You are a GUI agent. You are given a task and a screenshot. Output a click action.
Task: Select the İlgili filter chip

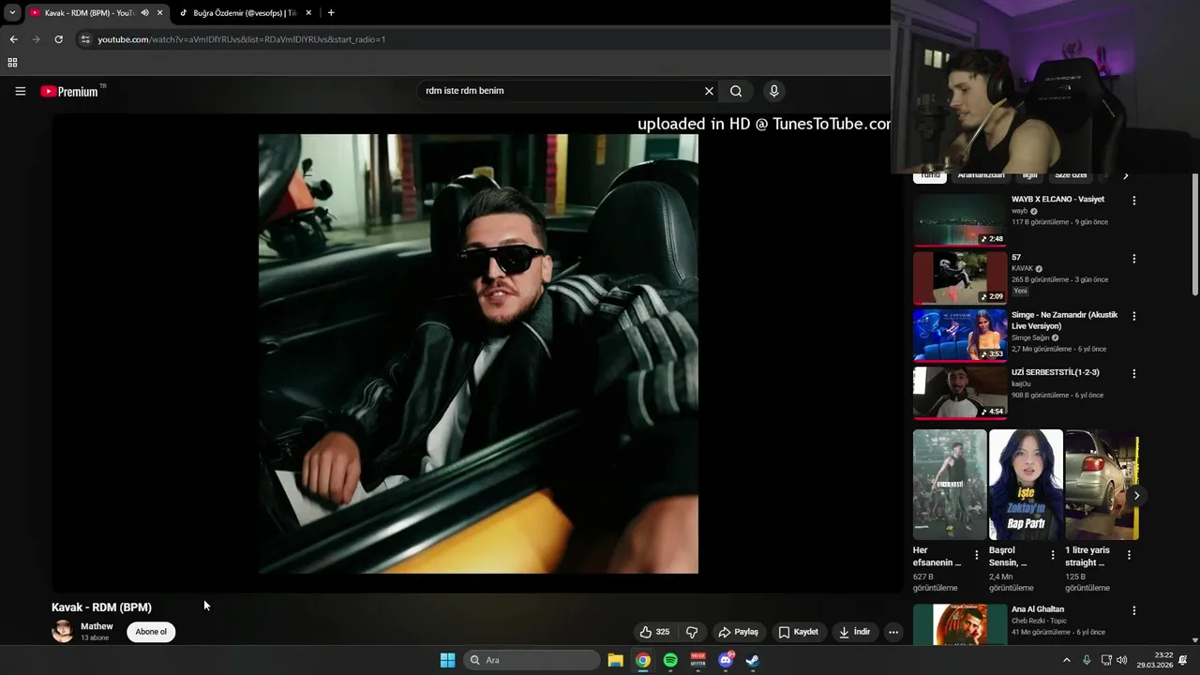pos(1029,175)
